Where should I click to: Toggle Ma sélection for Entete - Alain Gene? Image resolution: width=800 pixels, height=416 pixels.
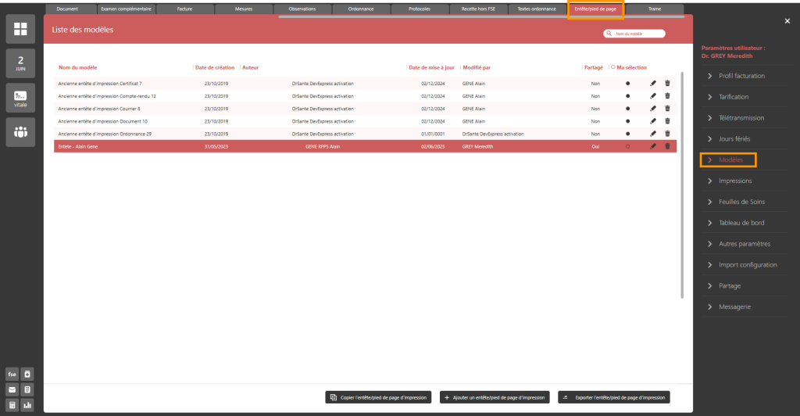tap(627, 146)
